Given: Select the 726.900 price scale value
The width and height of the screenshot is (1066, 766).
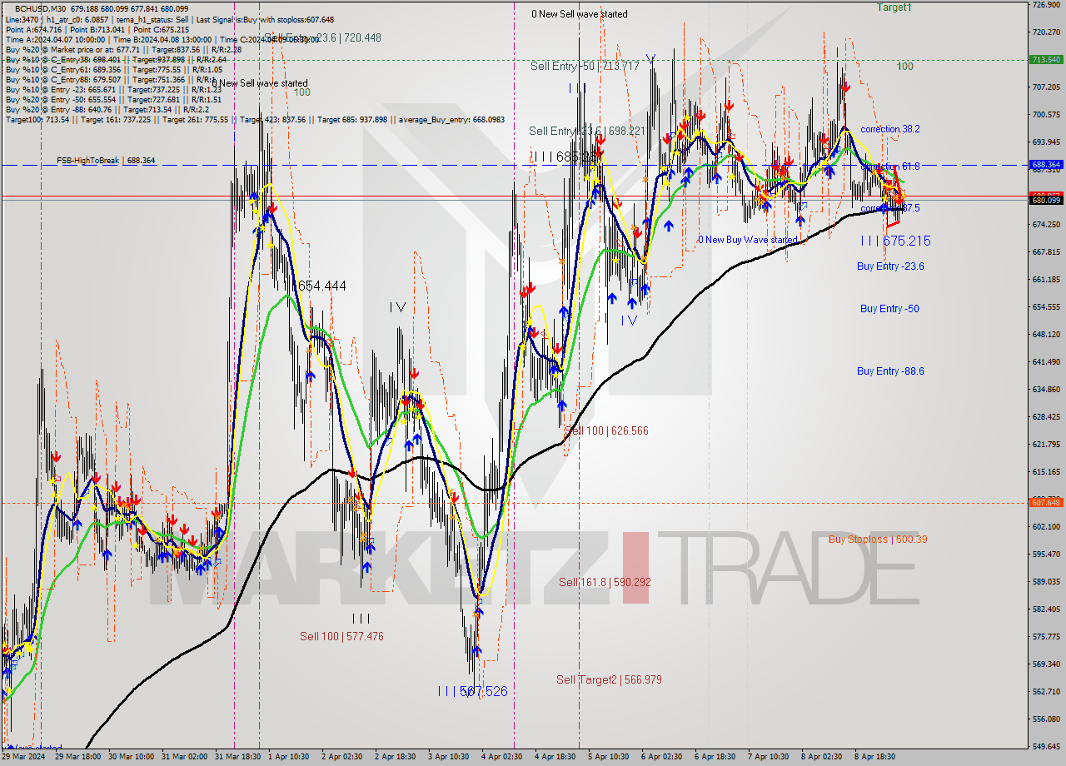Looking at the screenshot, I should (1046, 4).
